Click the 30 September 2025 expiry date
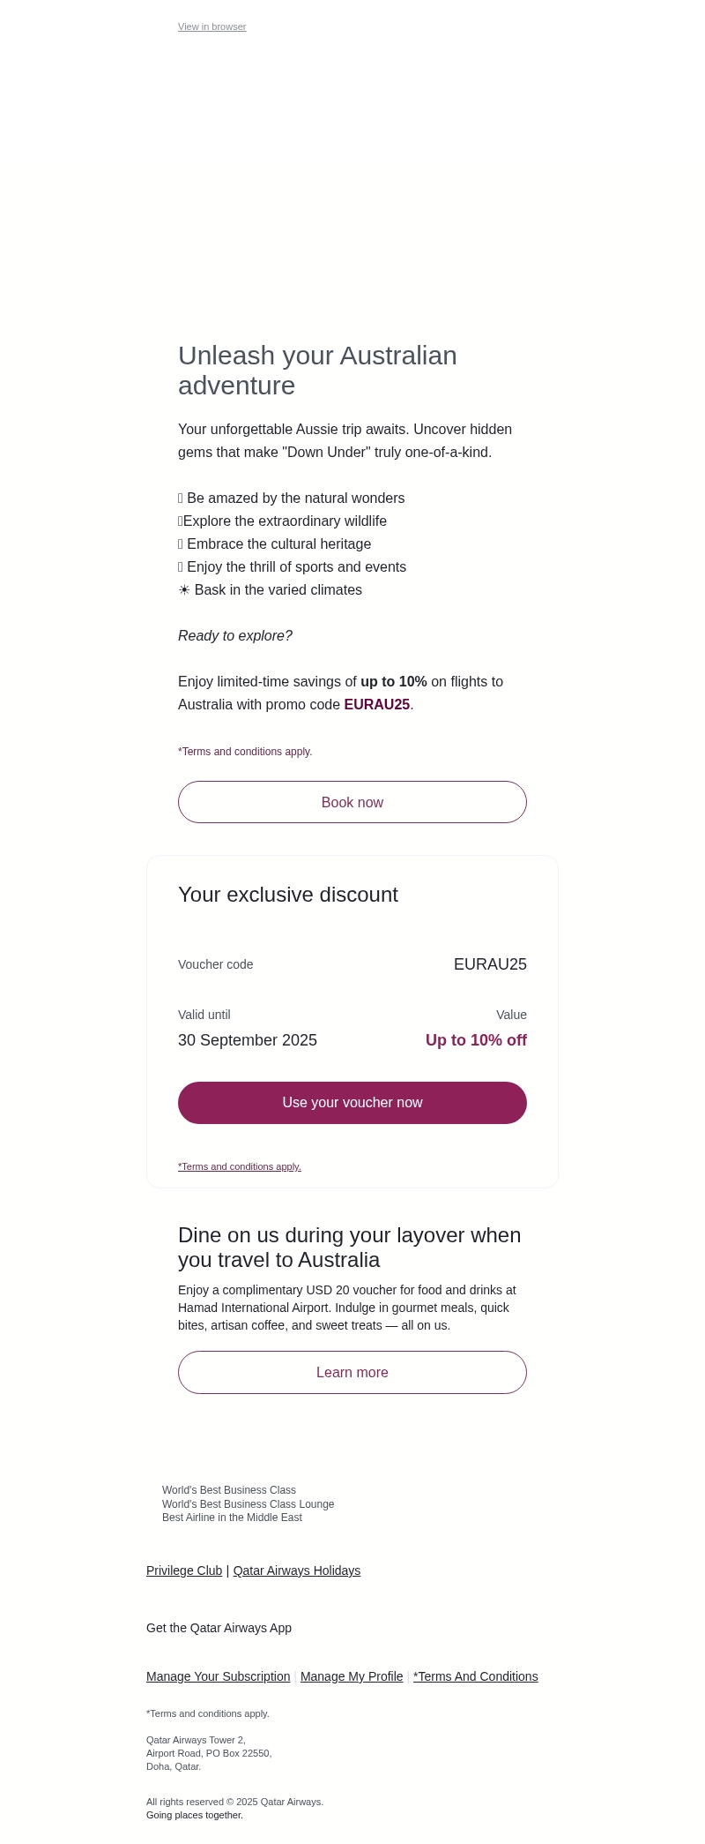 coord(248,1040)
